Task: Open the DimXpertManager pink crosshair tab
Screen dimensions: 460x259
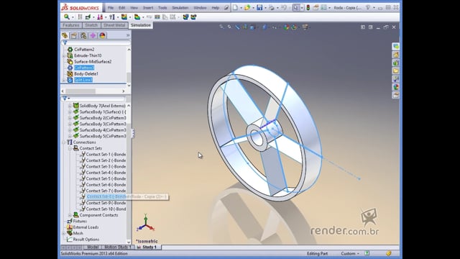Action: point(93,35)
